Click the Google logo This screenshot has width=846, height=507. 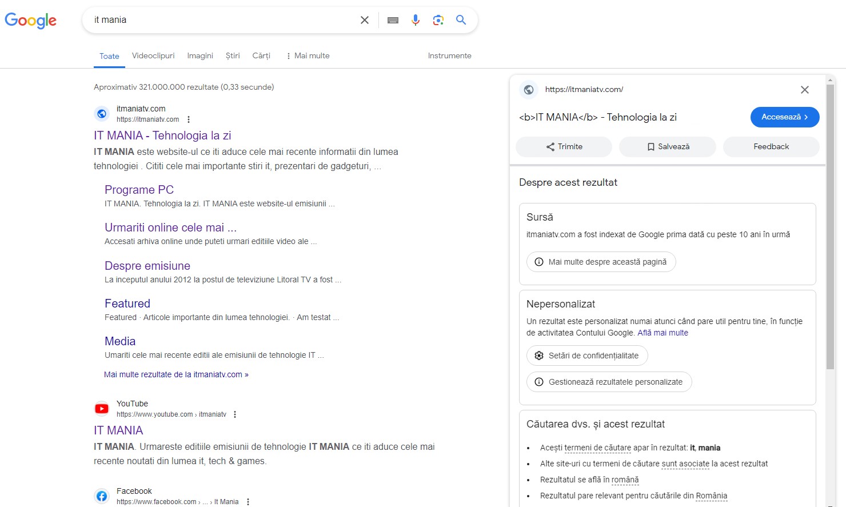pos(30,20)
